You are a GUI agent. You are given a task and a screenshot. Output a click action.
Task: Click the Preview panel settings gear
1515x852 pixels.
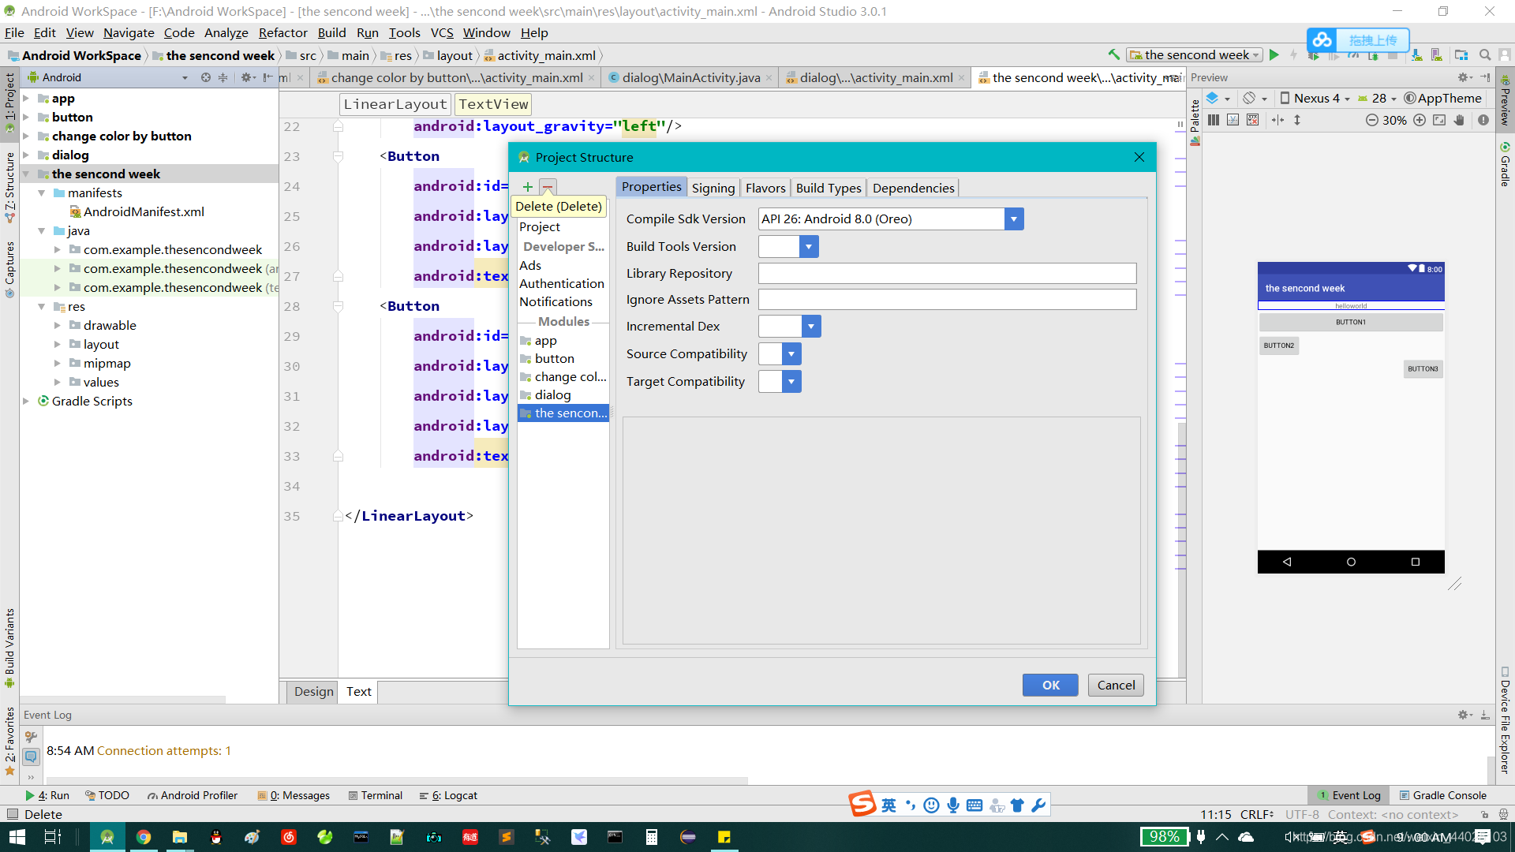[1464, 77]
